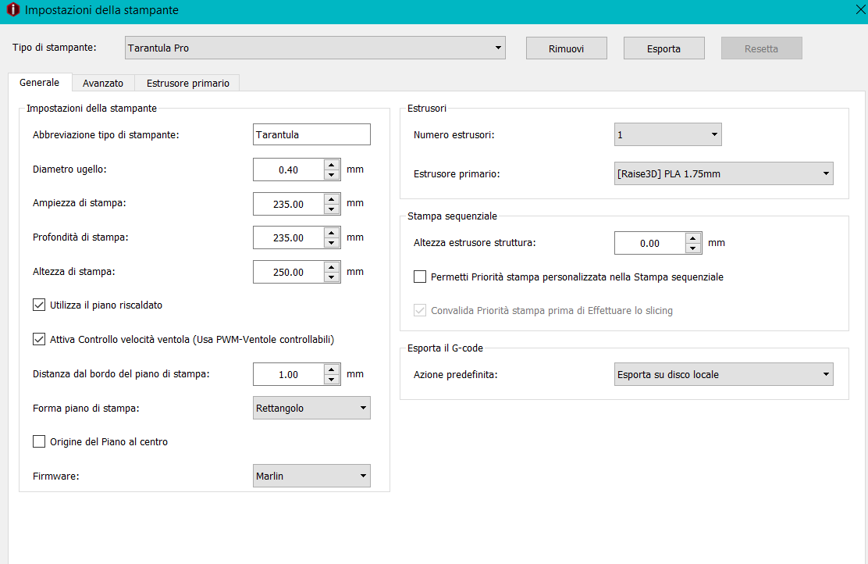Image resolution: width=868 pixels, height=564 pixels.
Task: Expand Estrusore primario material dropdown
Action: tap(724, 174)
